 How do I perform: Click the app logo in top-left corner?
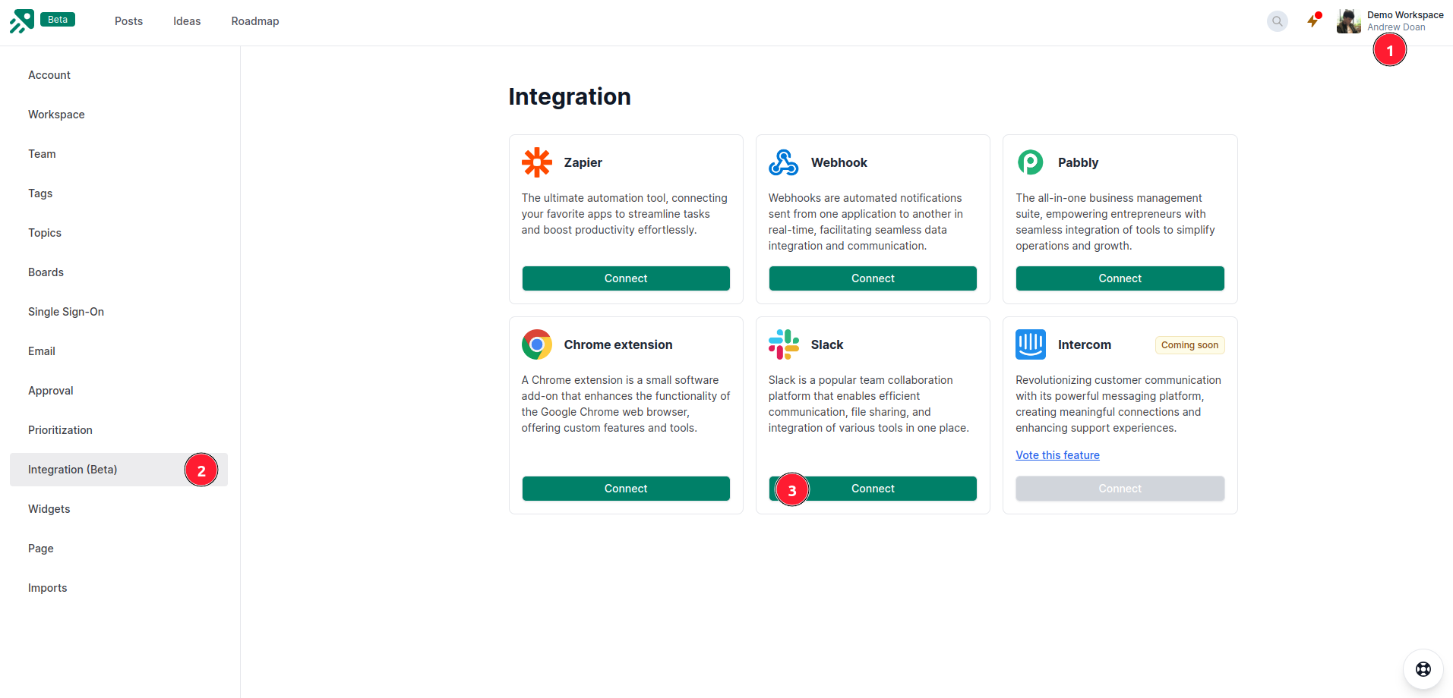[22, 21]
